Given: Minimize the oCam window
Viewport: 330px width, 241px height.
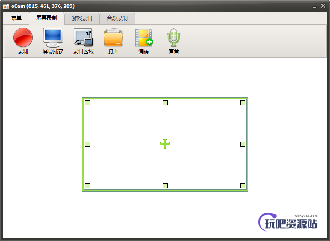Looking at the screenshot, I should (x=314, y=6).
